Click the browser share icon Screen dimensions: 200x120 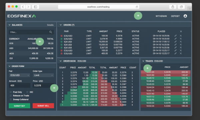coord(173,7)
